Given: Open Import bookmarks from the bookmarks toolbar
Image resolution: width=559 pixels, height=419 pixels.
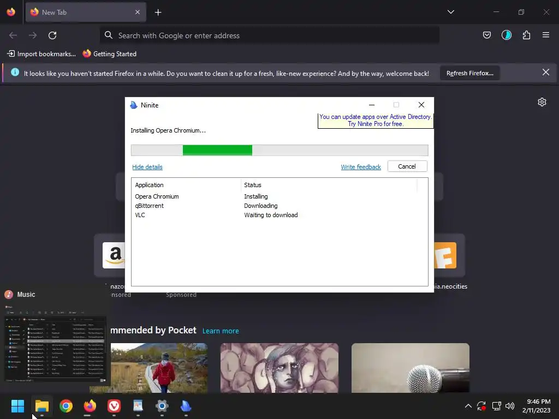Looking at the screenshot, I should coord(41,54).
